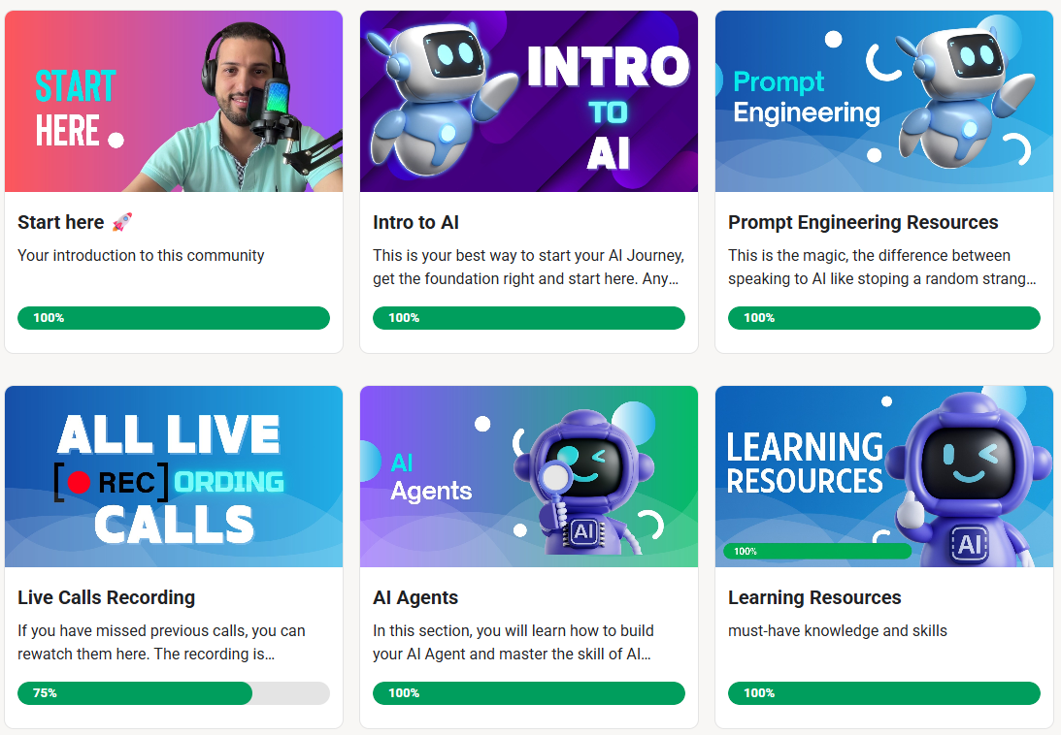Click the Learning Resources banner image
The width and height of the screenshot is (1061, 735).
[x=883, y=476]
